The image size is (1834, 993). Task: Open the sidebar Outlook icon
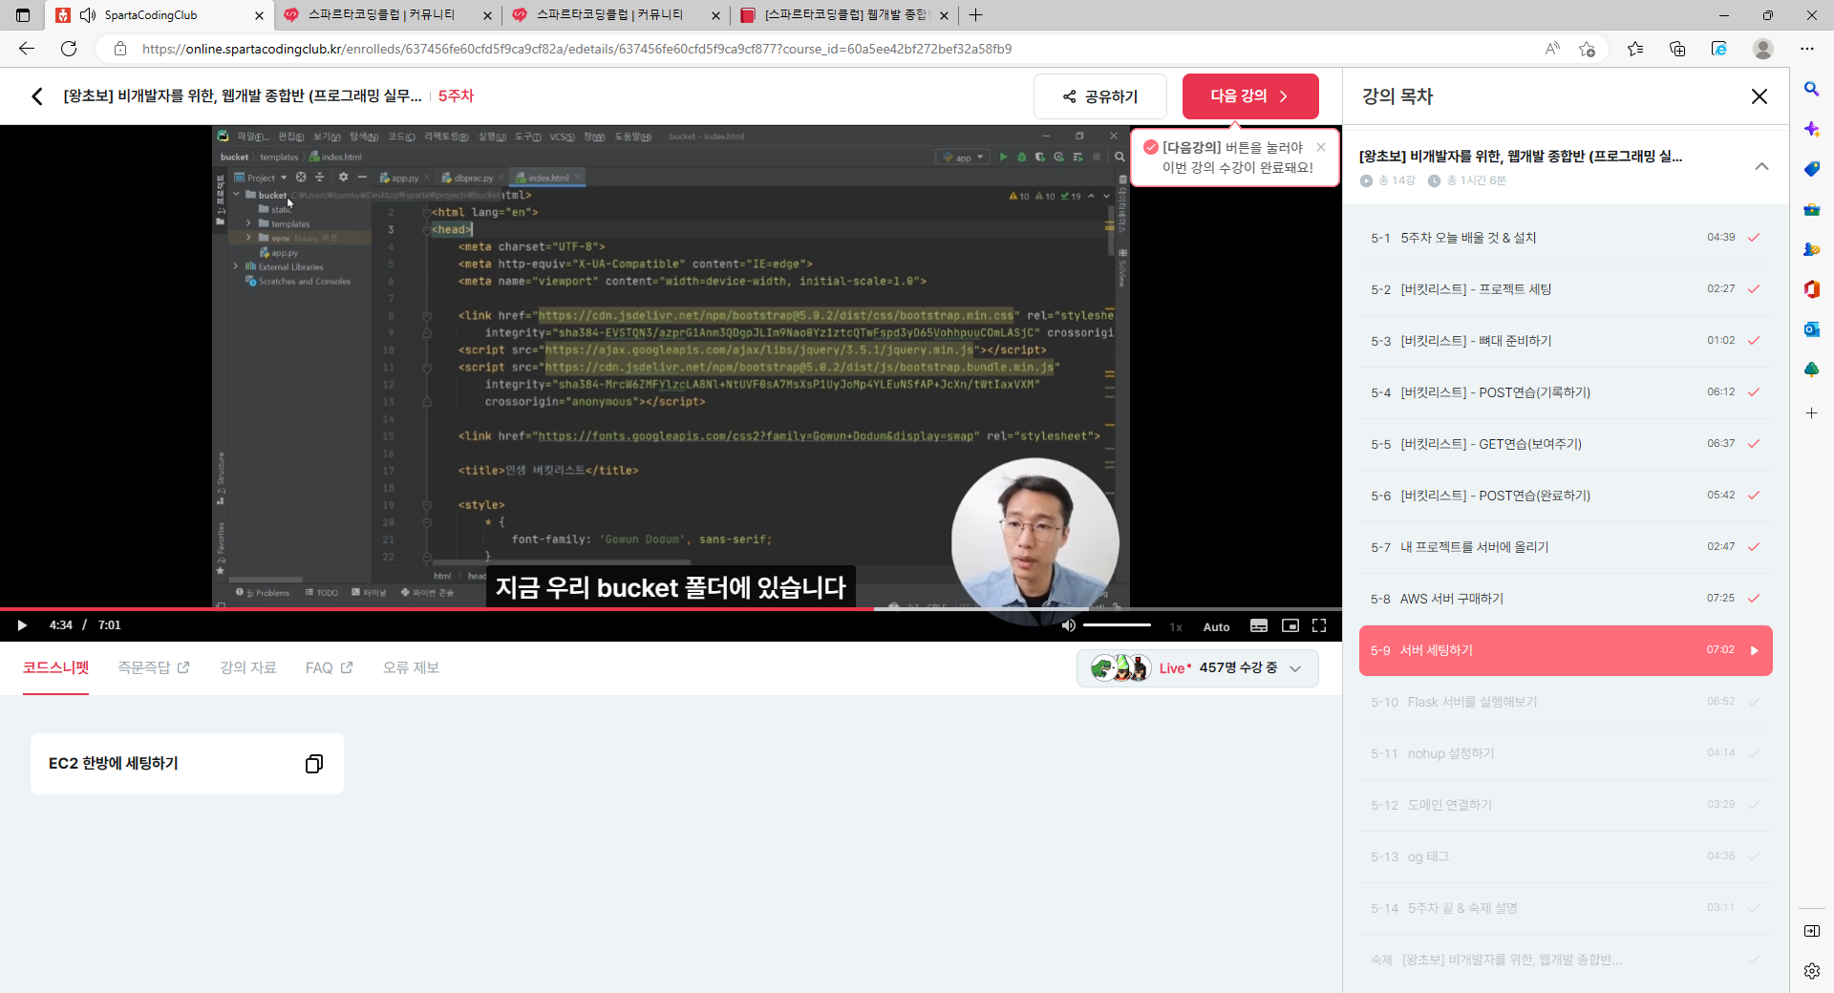1811,329
